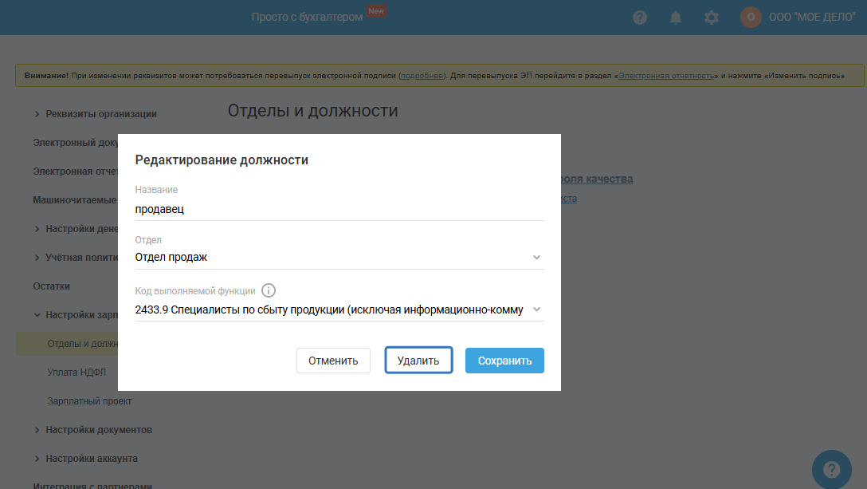The width and height of the screenshot is (867, 489).
Task: Follow the подробнее link in warning banner
Action: click(x=422, y=76)
